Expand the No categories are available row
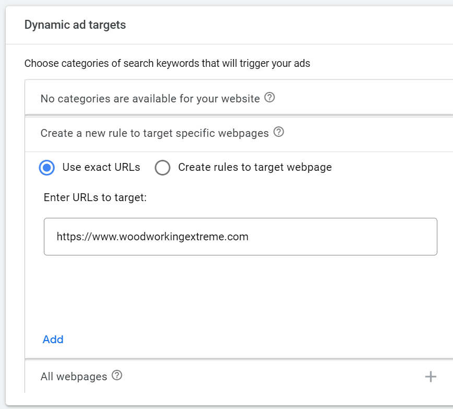The image size is (453, 409). (x=150, y=98)
